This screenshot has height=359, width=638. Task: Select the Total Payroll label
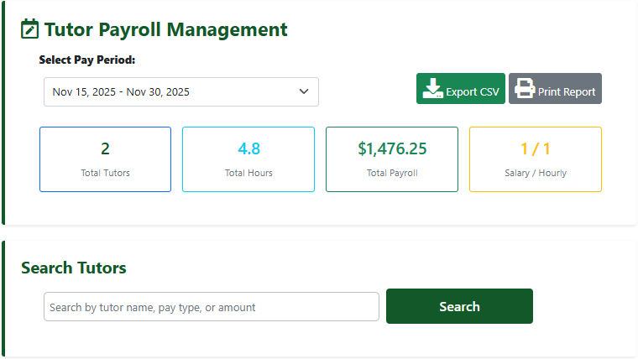(x=392, y=173)
